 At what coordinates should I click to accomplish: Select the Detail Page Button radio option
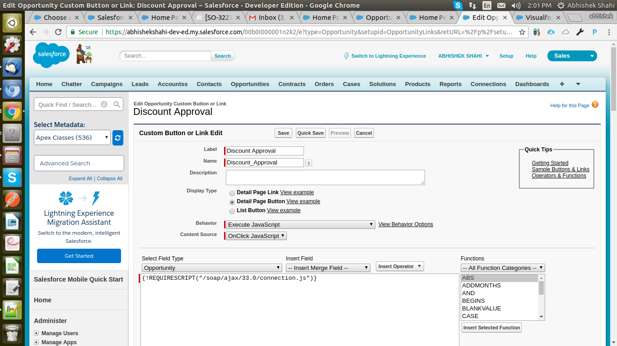click(232, 202)
